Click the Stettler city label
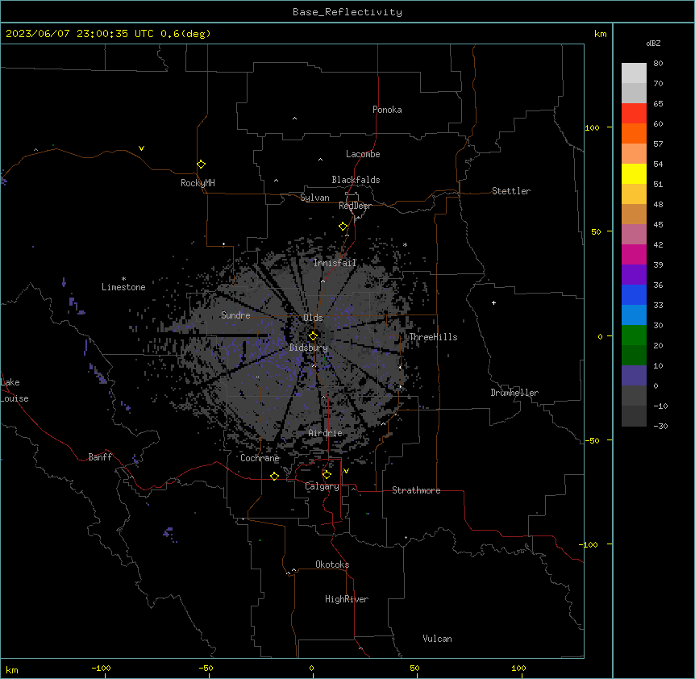695x679 pixels. pos(511,191)
